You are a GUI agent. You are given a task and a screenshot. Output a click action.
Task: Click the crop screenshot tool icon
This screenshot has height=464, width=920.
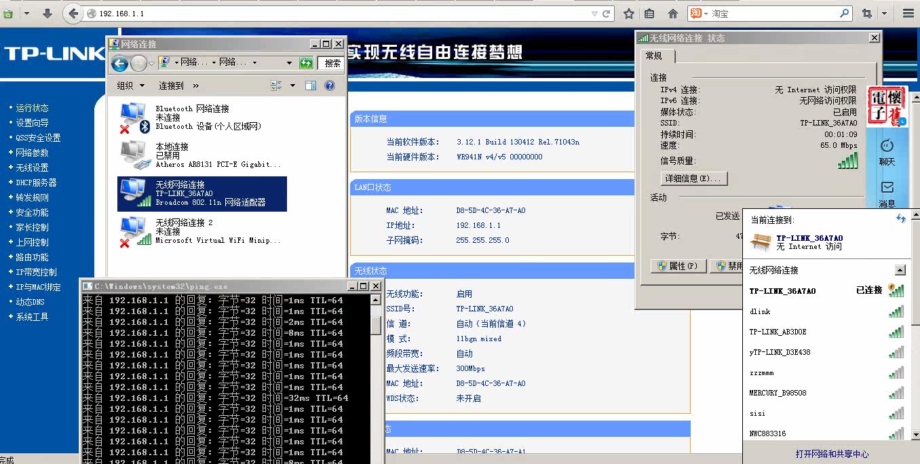pos(867,13)
